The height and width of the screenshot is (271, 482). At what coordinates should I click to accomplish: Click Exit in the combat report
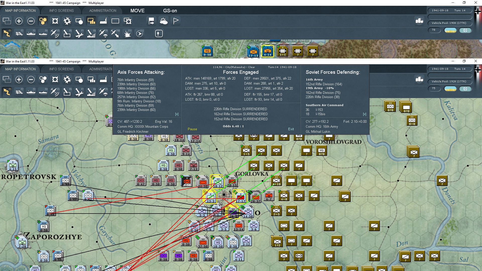(x=291, y=129)
